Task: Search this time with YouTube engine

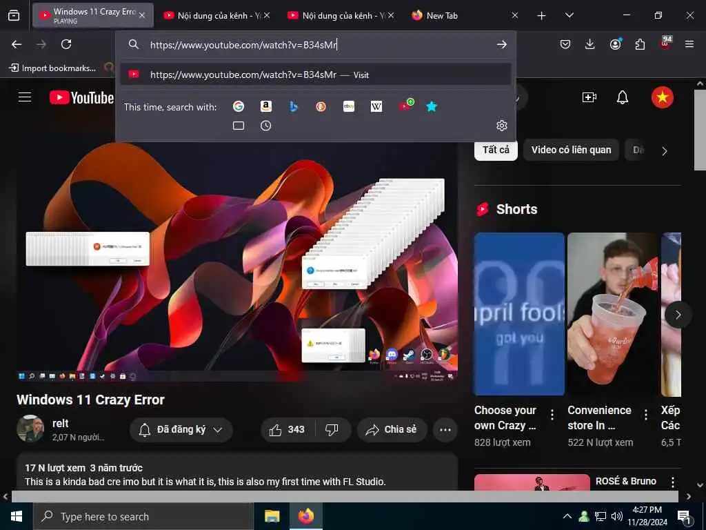Action: (x=405, y=106)
